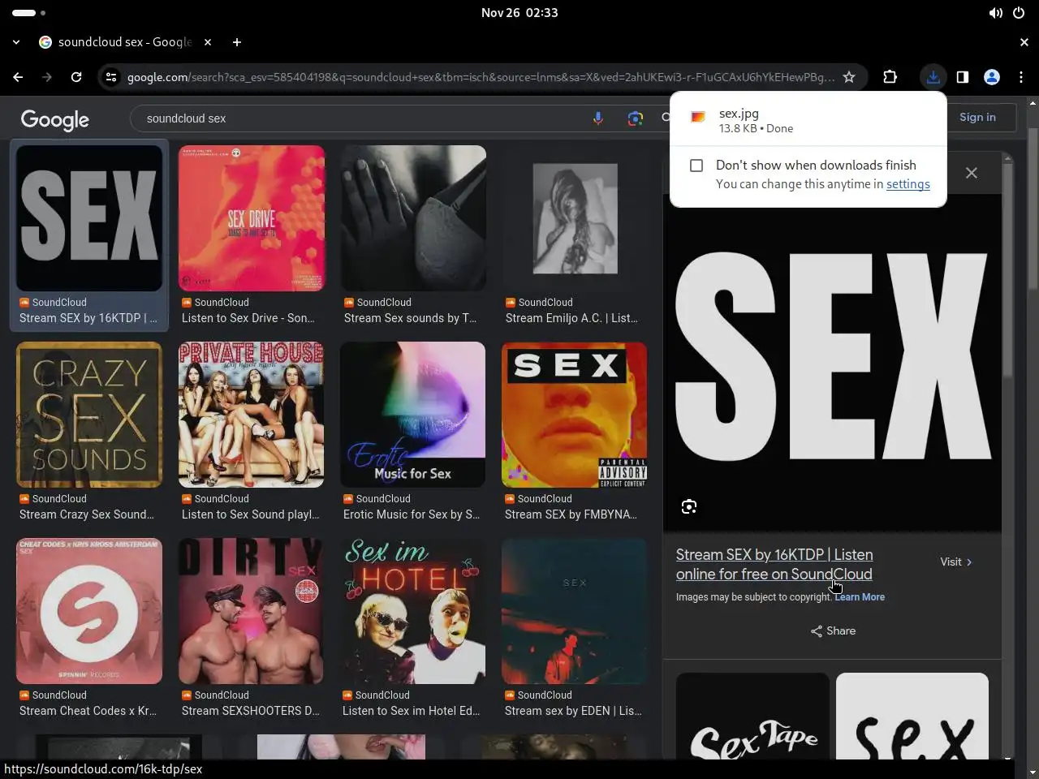Image resolution: width=1039 pixels, height=779 pixels.
Task: Open Private House thumbnail
Action: [x=252, y=415]
